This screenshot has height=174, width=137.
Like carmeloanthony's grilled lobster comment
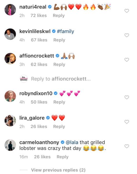click(127, 146)
